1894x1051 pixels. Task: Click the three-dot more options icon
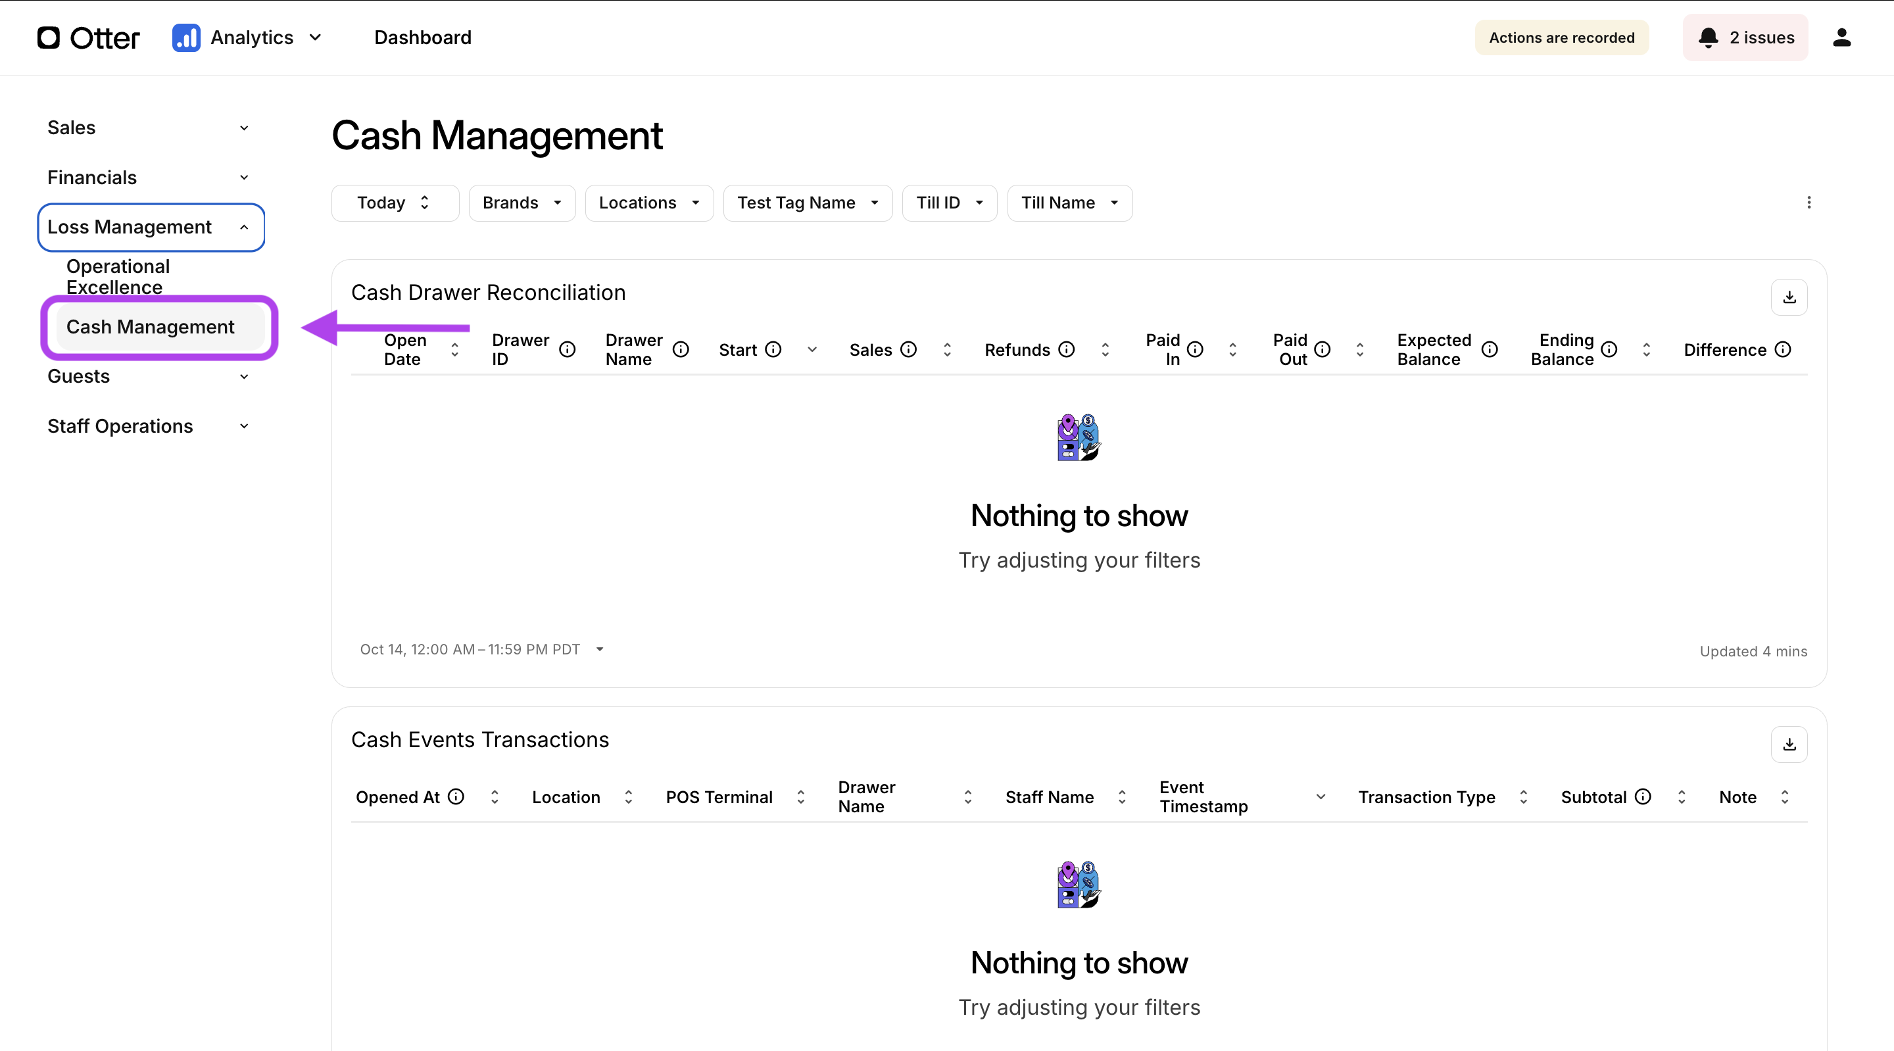[1809, 203]
